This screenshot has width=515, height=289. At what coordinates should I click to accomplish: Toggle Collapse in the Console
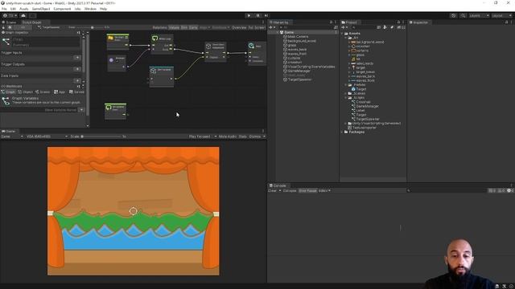pos(290,191)
